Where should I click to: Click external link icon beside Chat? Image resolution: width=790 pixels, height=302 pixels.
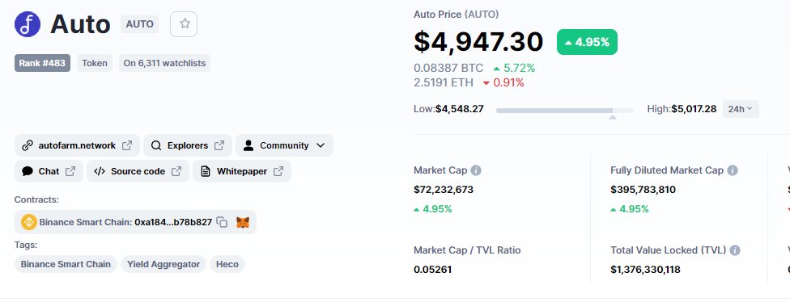70,171
